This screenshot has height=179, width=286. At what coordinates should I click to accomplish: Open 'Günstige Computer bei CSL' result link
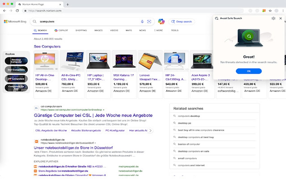(93, 115)
